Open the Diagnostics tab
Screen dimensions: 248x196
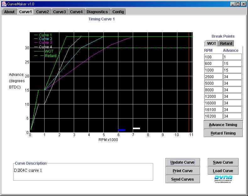click(x=97, y=12)
